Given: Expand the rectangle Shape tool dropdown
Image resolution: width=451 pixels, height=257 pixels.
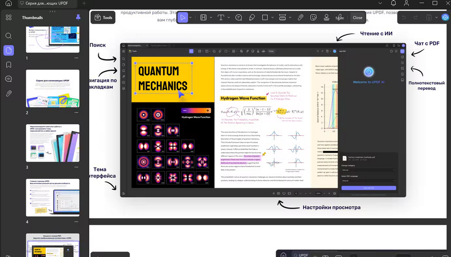Looking at the screenshot, I should point(272,18).
